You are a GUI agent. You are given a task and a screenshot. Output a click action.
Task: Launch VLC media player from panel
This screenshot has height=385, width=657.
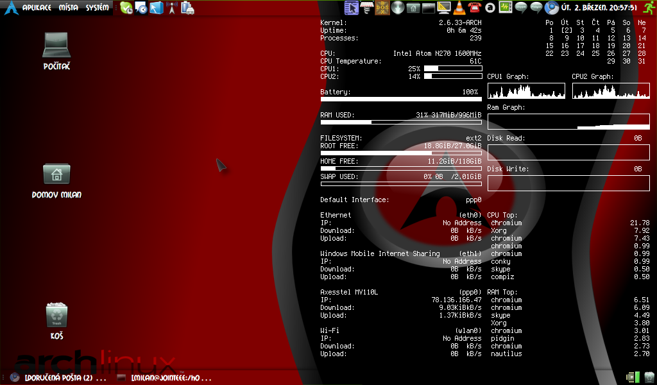coord(459,8)
